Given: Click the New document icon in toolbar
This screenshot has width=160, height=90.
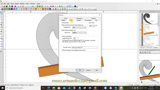Looking at the screenshot, I should pos(2,6).
